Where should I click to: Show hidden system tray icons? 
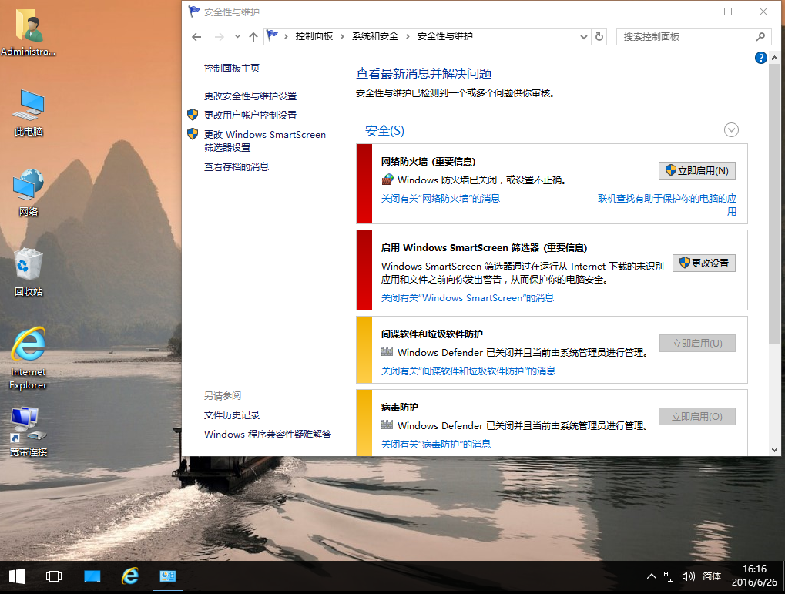point(651,576)
